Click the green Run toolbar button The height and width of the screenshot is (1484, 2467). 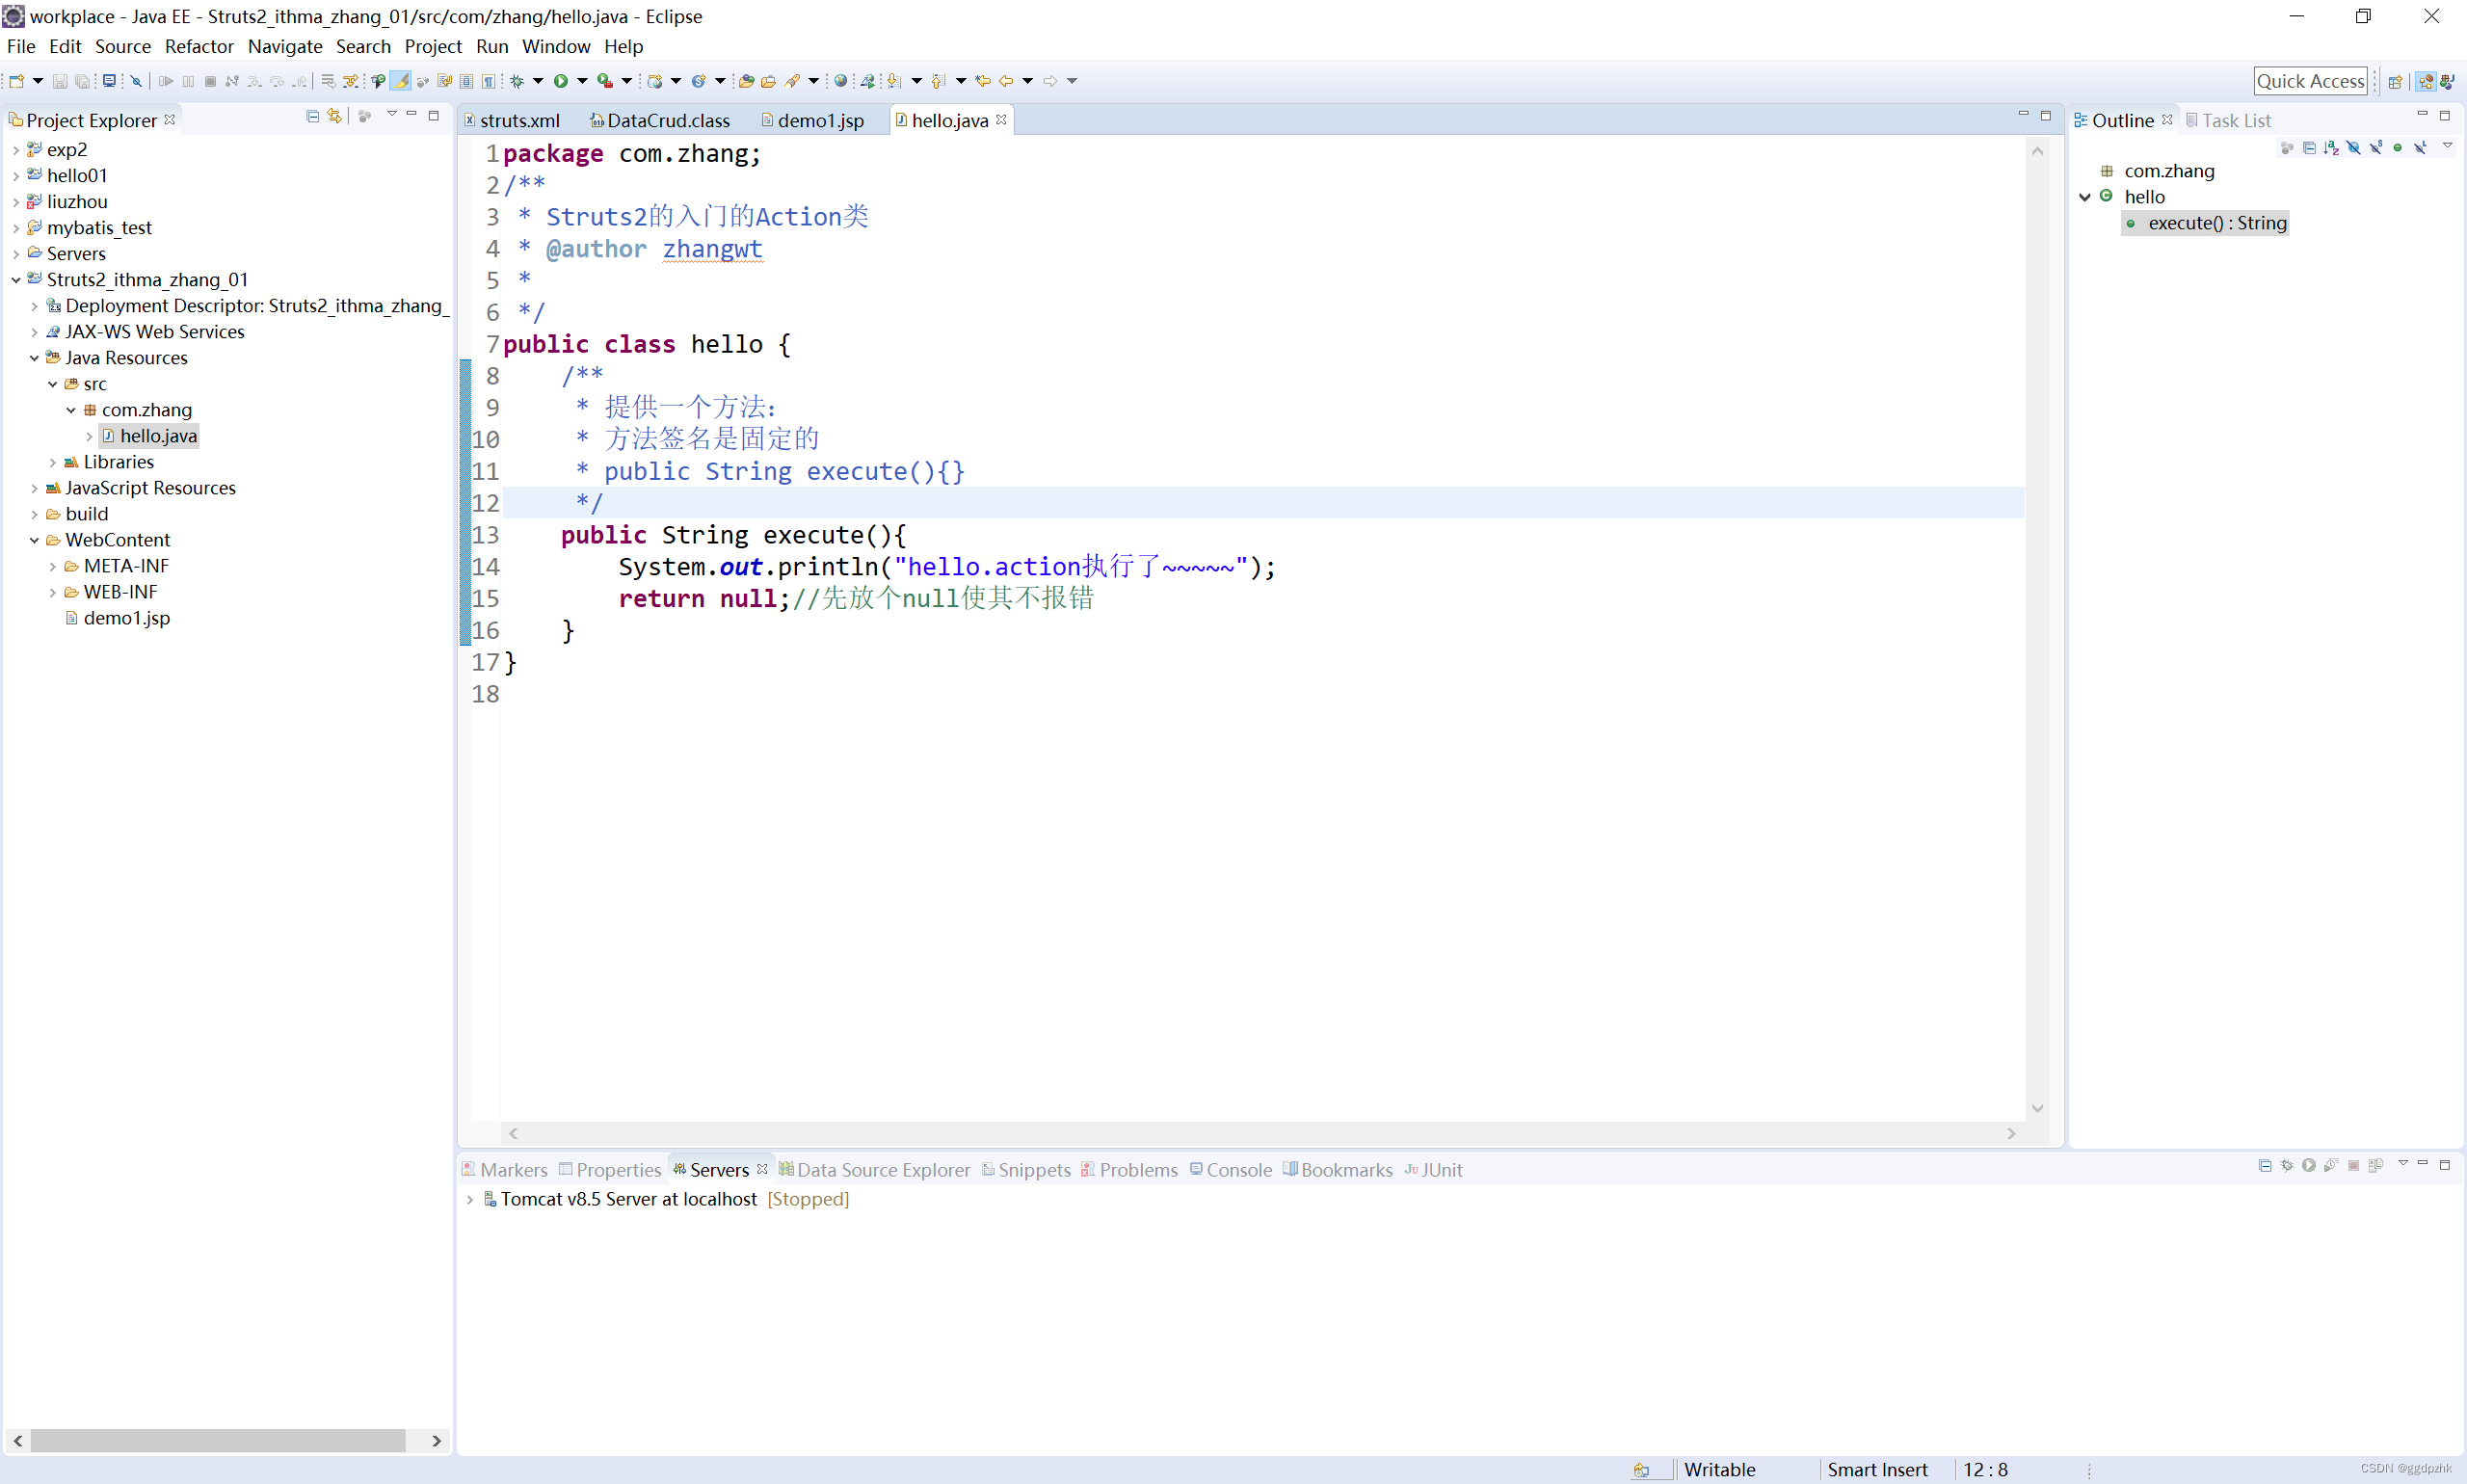tap(561, 81)
